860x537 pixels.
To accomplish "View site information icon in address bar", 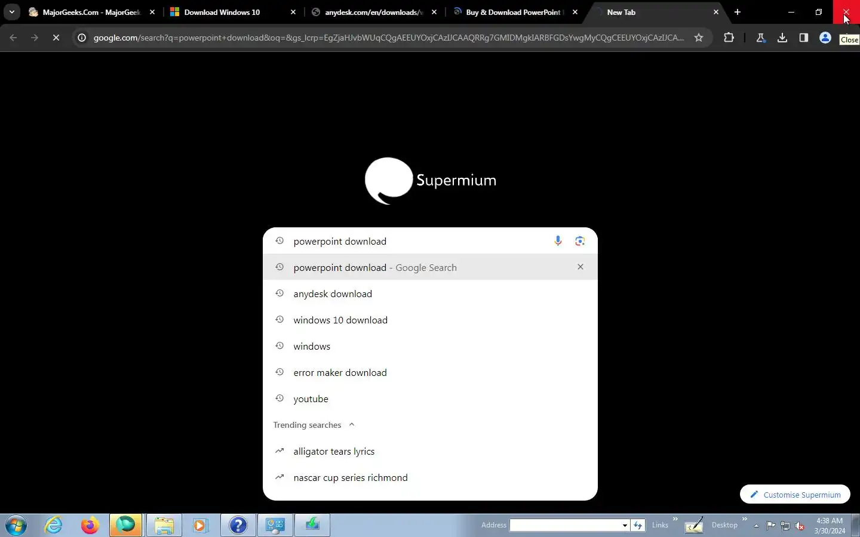I will click(82, 38).
